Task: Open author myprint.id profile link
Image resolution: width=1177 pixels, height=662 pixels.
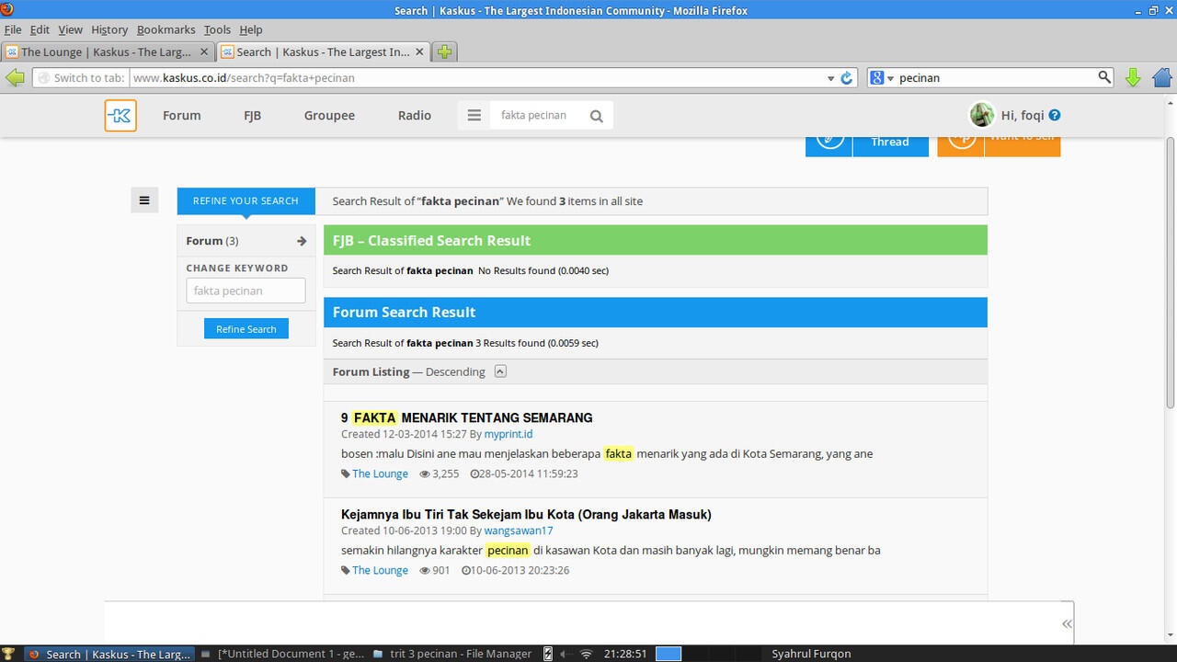Action: click(509, 434)
